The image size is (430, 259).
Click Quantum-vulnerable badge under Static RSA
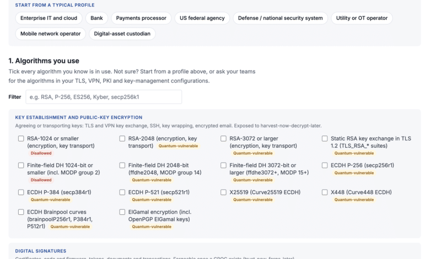(x=354, y=153)
